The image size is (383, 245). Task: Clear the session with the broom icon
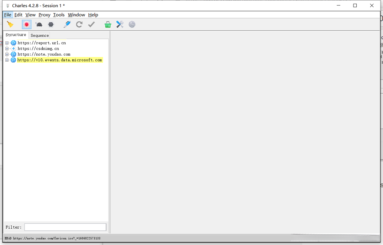pyautogui.click(x=10, y=25)
